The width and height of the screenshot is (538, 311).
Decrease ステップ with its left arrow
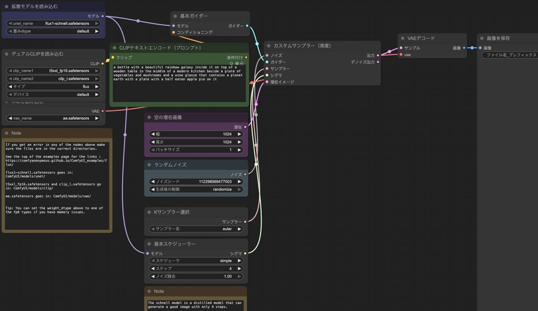[153, 269]
